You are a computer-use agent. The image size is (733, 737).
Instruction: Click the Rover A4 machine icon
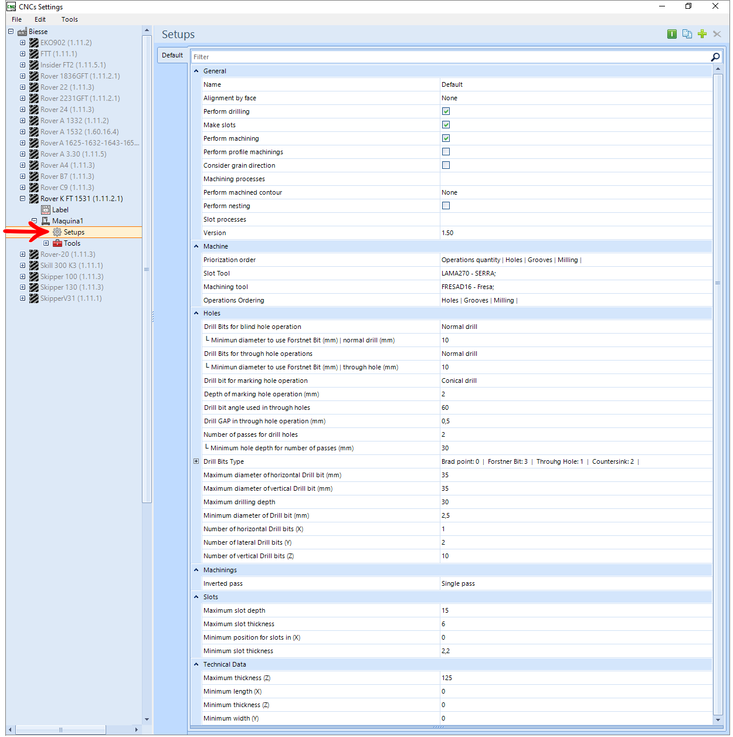[34, 165]
